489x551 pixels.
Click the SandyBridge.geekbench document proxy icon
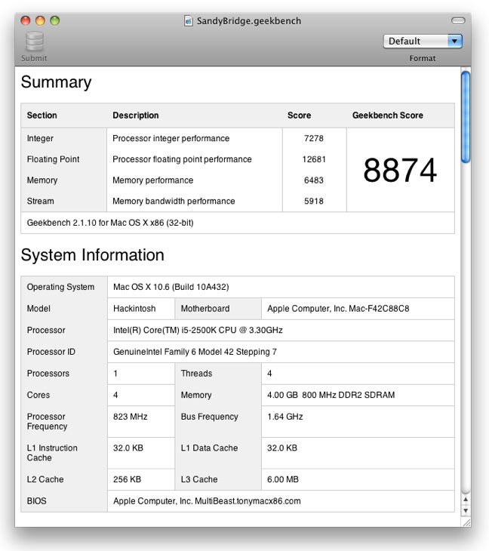click(x=189, y=21)
